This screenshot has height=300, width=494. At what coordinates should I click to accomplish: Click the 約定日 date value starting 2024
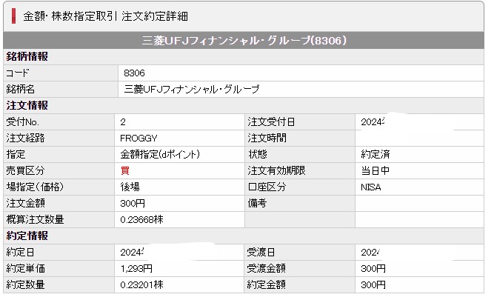click(x=132, y=252)
